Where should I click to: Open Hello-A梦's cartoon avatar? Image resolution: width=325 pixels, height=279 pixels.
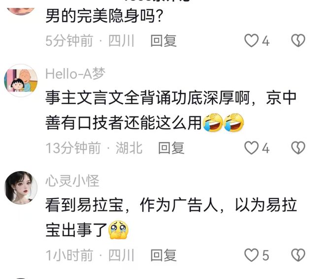pyautogui.click(x=21, y=80)
